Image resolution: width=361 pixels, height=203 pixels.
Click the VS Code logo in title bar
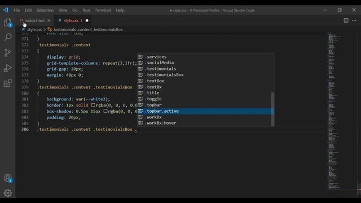click(x=6, y=10)
